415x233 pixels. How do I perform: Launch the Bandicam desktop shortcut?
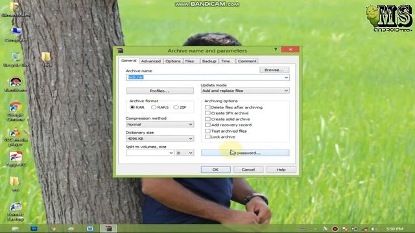pos(16,85)
